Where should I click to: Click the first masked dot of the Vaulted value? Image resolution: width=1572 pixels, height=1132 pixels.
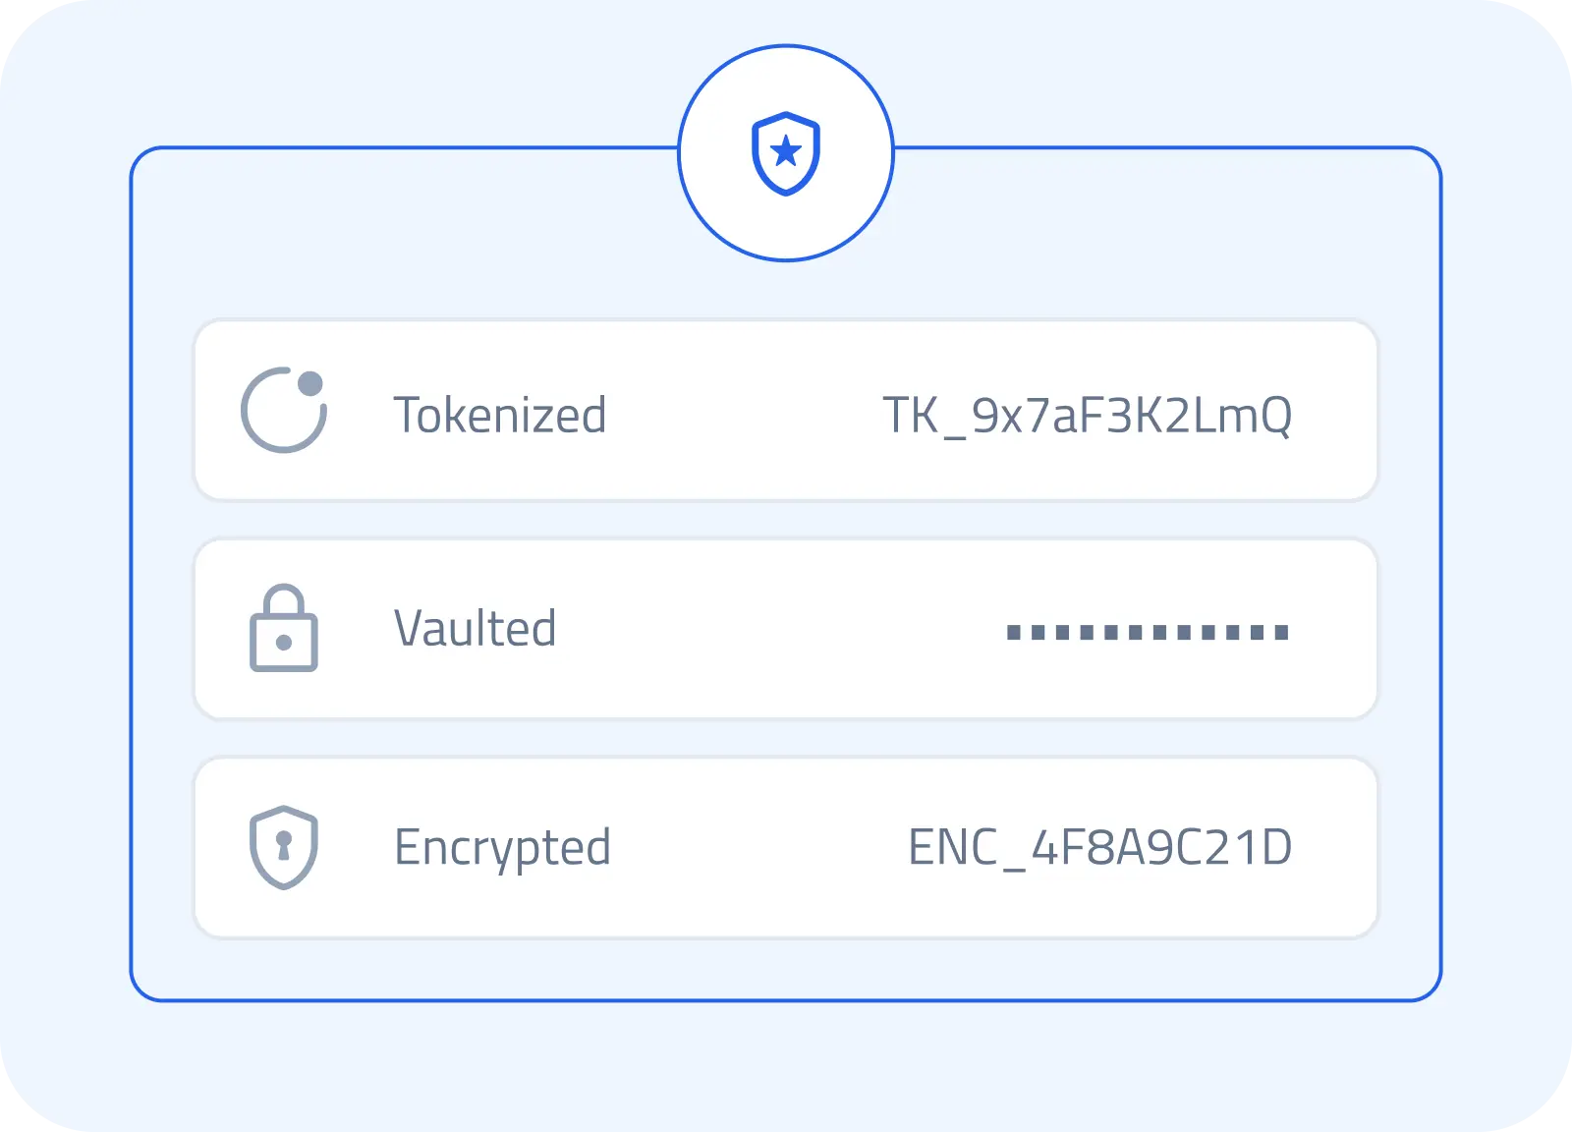1014,632
